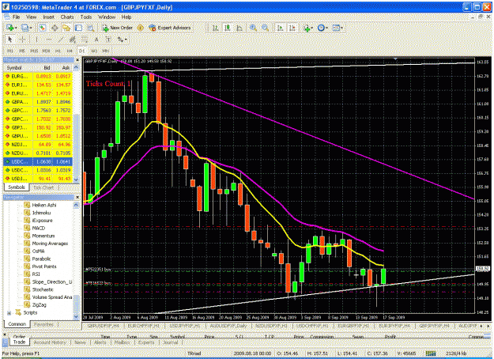Open the File menu
This screenshot has height=359, width=494.
tap(16, 17)
